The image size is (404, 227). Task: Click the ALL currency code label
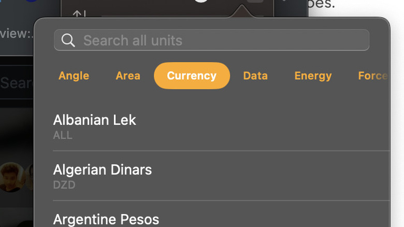tap(63, 135)
